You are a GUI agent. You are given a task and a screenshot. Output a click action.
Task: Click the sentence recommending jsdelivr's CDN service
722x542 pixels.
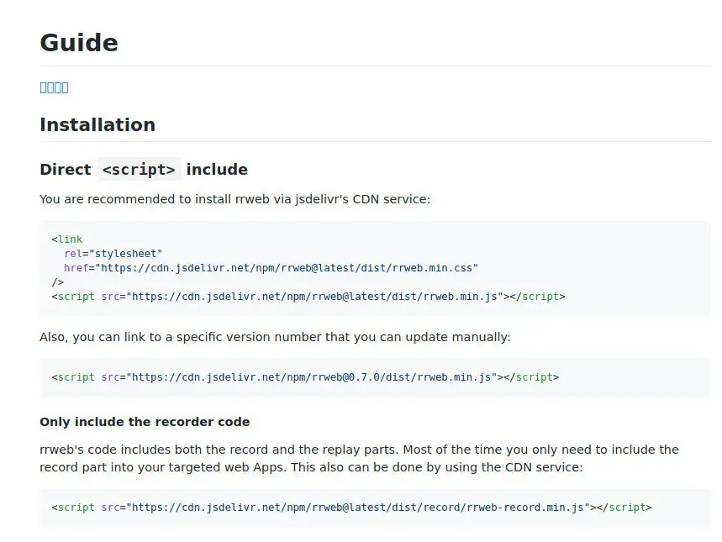pyautogui.click(x=235, y=199)
